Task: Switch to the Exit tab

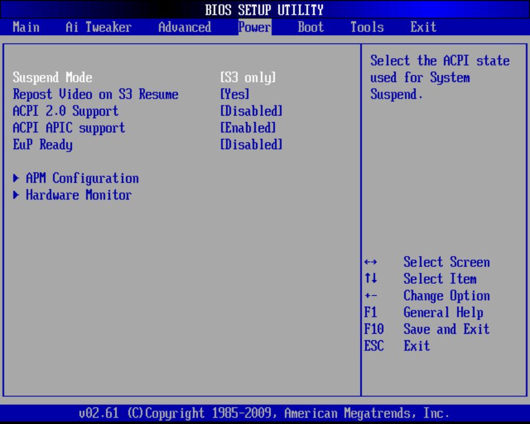Action: pyautogui.click(x=423, y=27)
